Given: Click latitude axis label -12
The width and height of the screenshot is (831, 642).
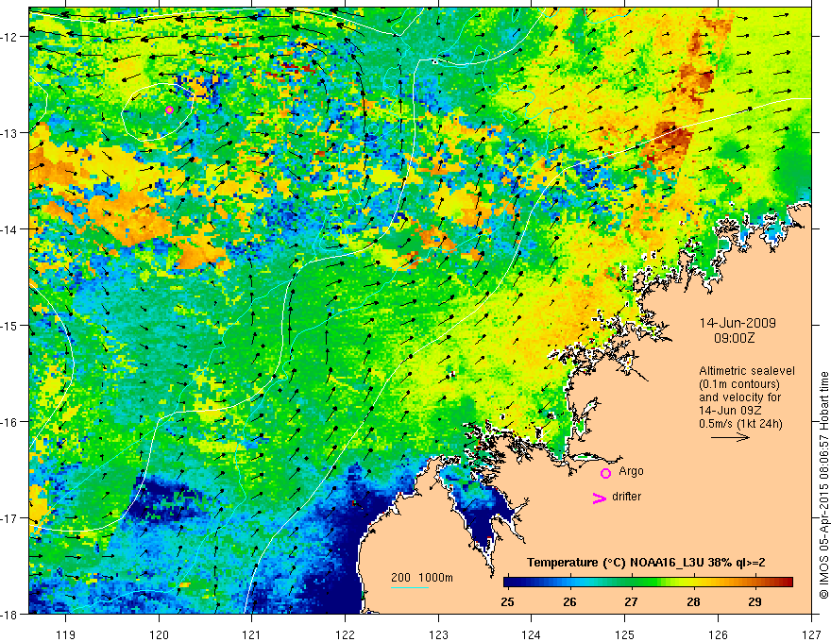Looking at the screenshot, I should [x=10, y=37].
